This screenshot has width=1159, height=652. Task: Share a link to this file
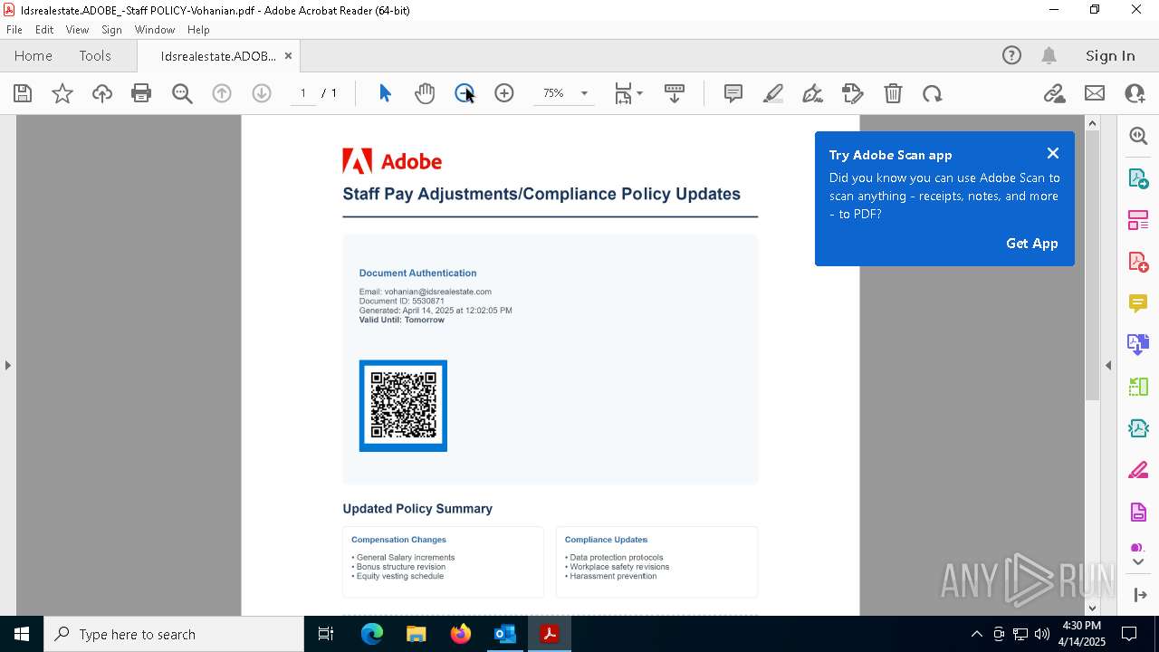1055,93
